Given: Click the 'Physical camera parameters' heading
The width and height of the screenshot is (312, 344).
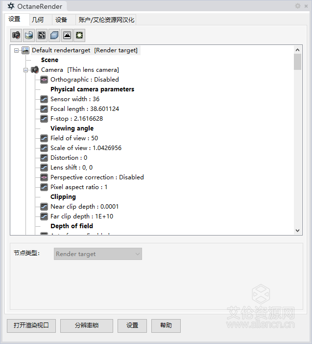Looking at the screenshot, I should 93,89.
